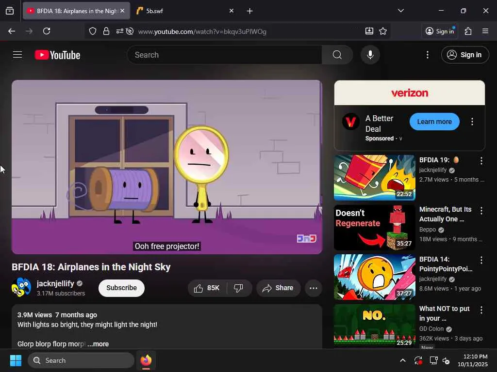Open Firefox tracking protection shield

tap(93, 31)
